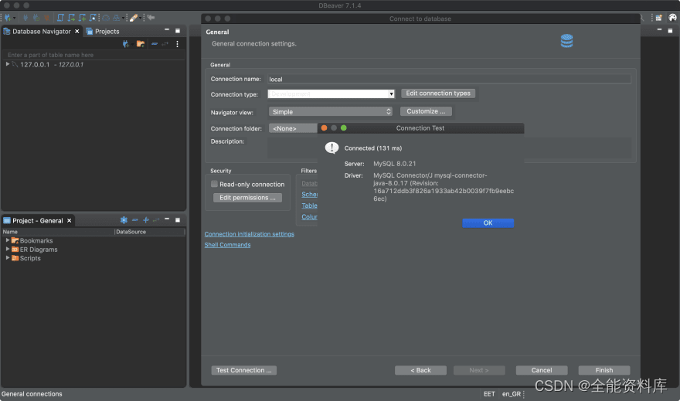Close the Project - General tab

[69, 221]
